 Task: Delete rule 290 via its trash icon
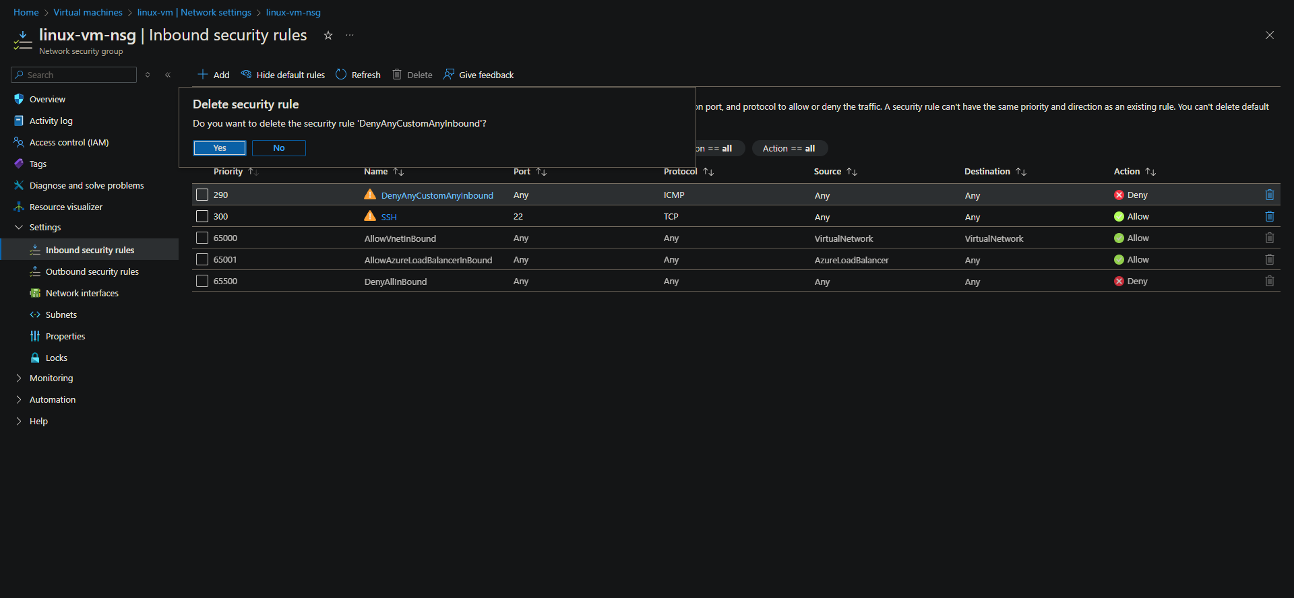coord(1270,195)
